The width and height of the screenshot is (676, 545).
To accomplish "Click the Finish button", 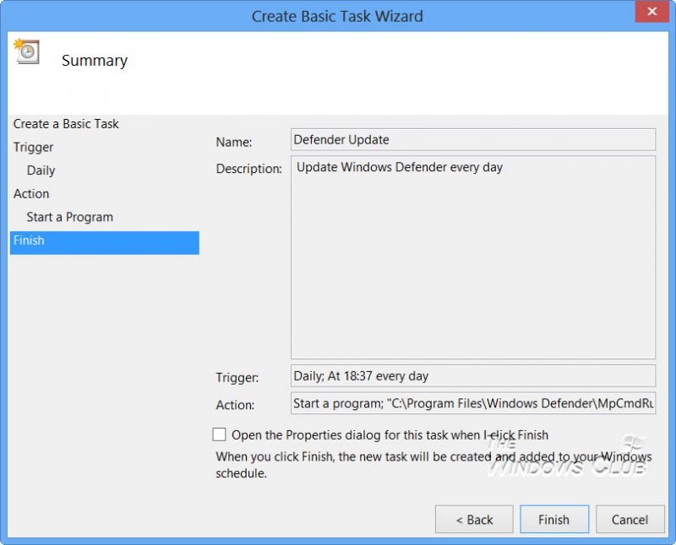I will (554, 519).
